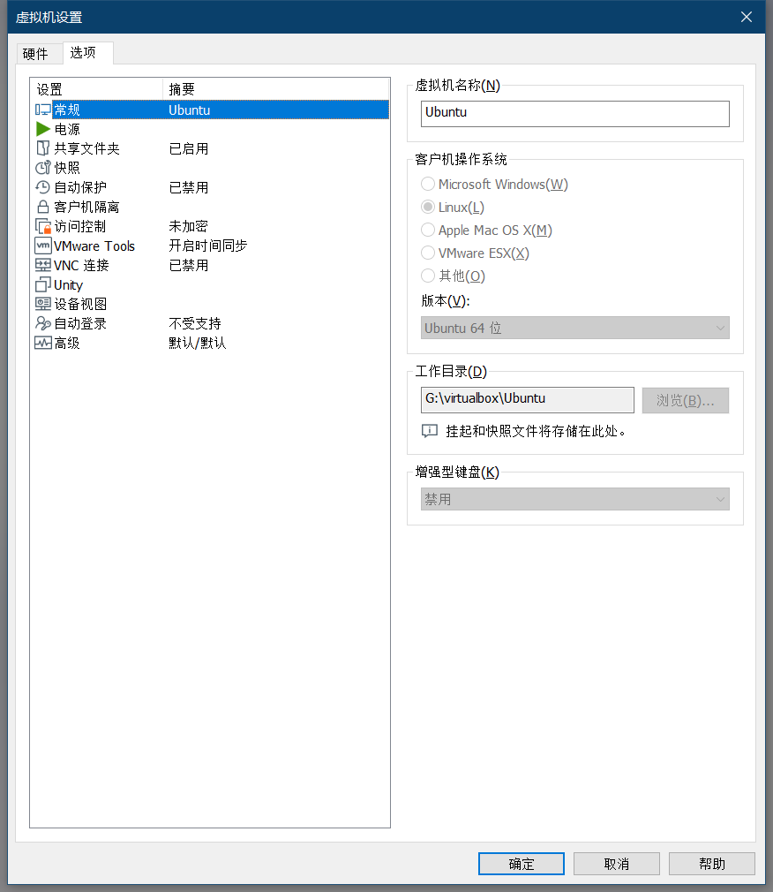This screenshot has width=773, height=892.
Task: Select the Apple Mac OS X(M) option
Action: tap(427, 230)
